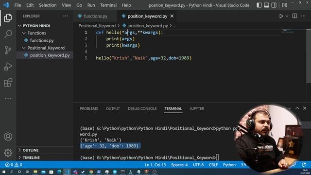Open the Go menu
Screen dimensions: 311x175
tap(79, 5)
